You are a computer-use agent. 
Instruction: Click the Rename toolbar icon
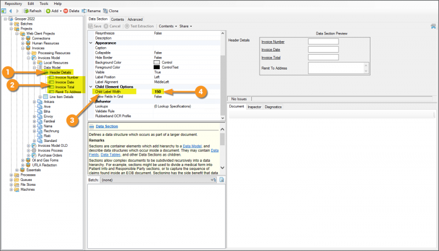point(83,10)
